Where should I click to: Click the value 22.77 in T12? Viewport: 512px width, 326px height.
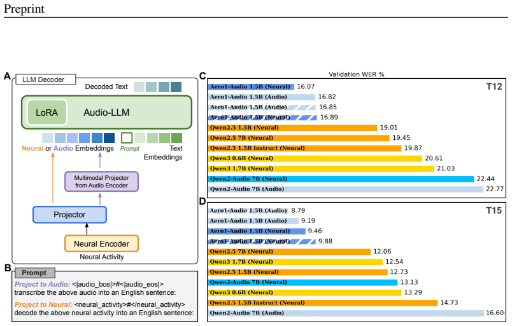coord(495,189)
